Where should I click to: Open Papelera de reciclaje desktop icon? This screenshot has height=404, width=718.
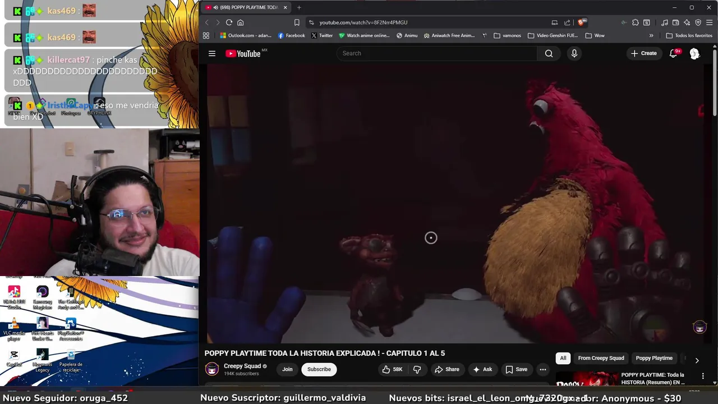click(x=71, y=360)
